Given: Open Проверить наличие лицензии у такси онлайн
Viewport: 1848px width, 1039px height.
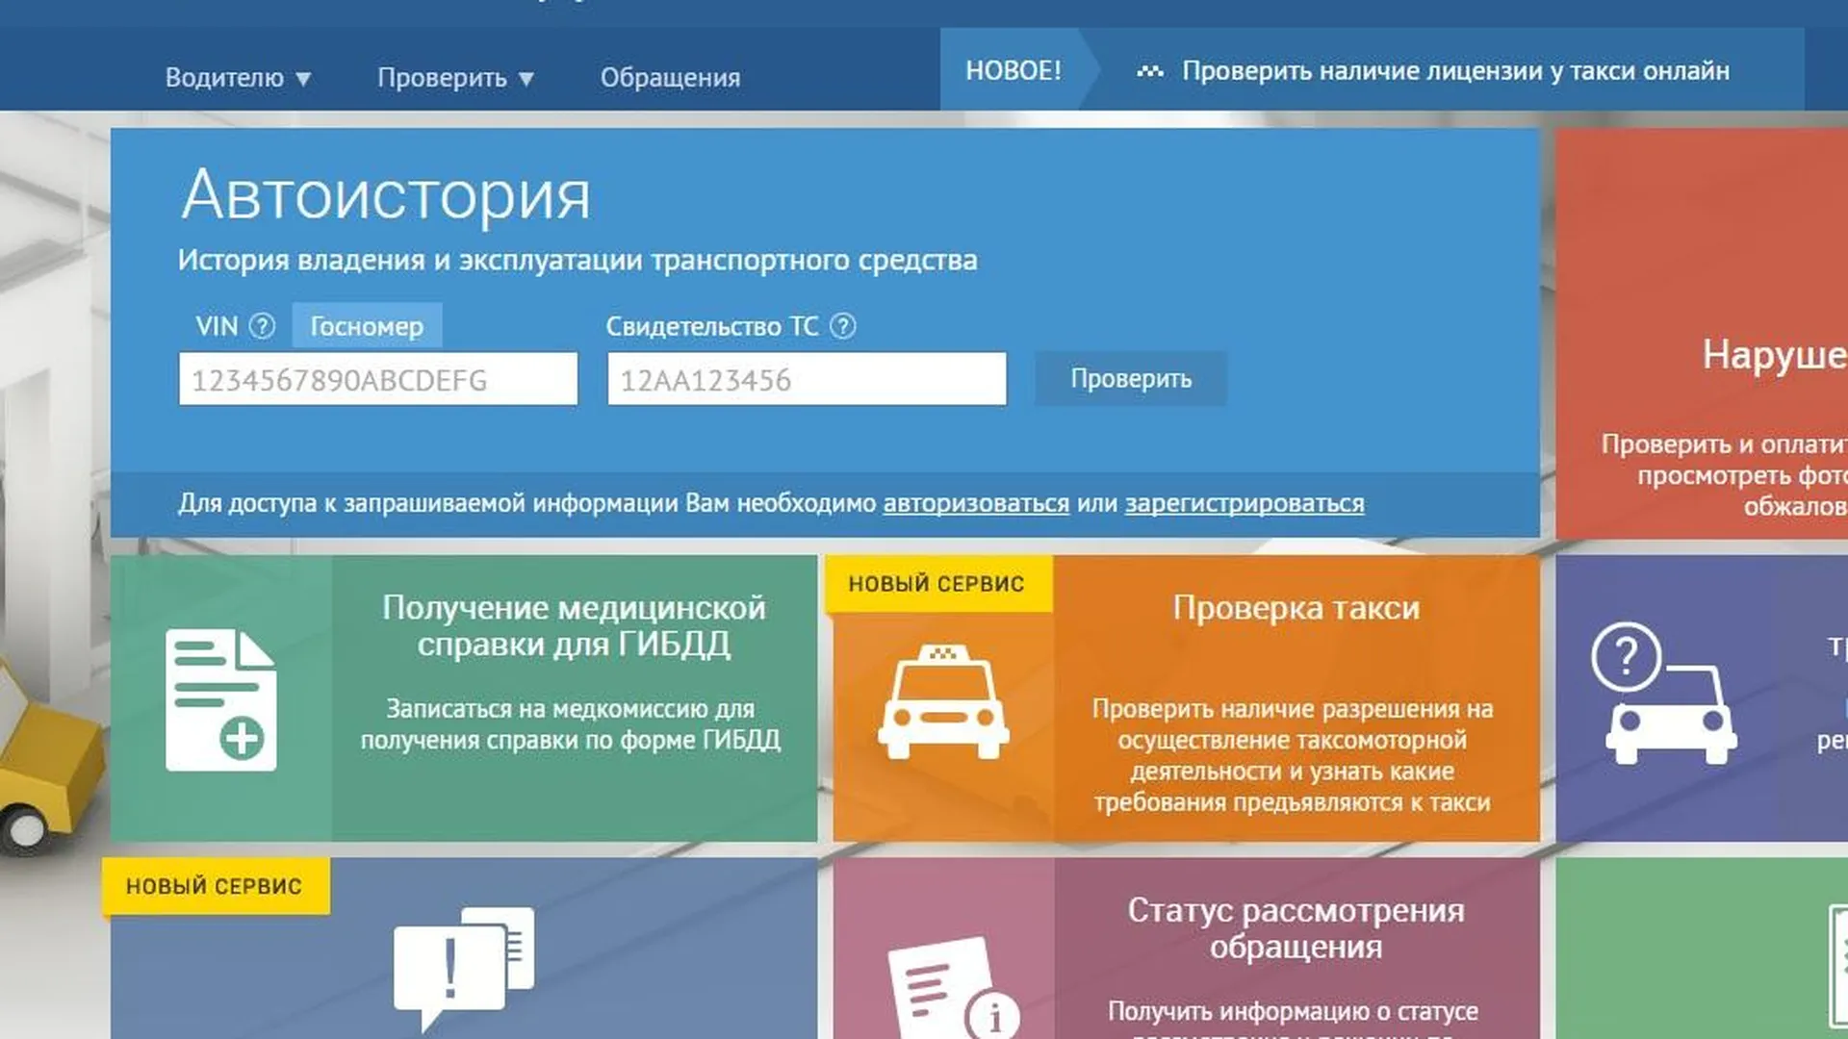Looking at the screenshot, I should click(x=1455, y=71).
